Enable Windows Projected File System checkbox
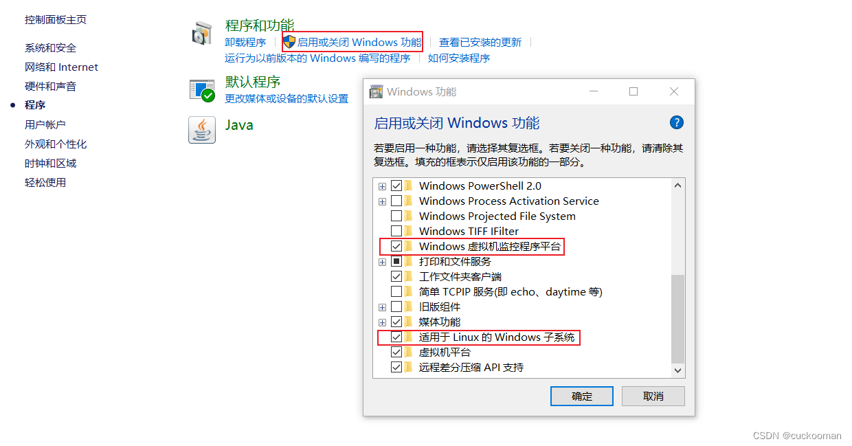Image resolution: width=852 pixels, height=446 pixels. (396, 216)
